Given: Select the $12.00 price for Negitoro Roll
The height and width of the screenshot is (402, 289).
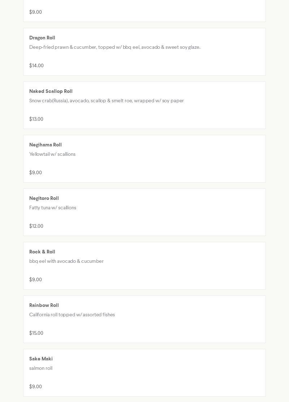Looking at the screenshot, I should (36, 226).
